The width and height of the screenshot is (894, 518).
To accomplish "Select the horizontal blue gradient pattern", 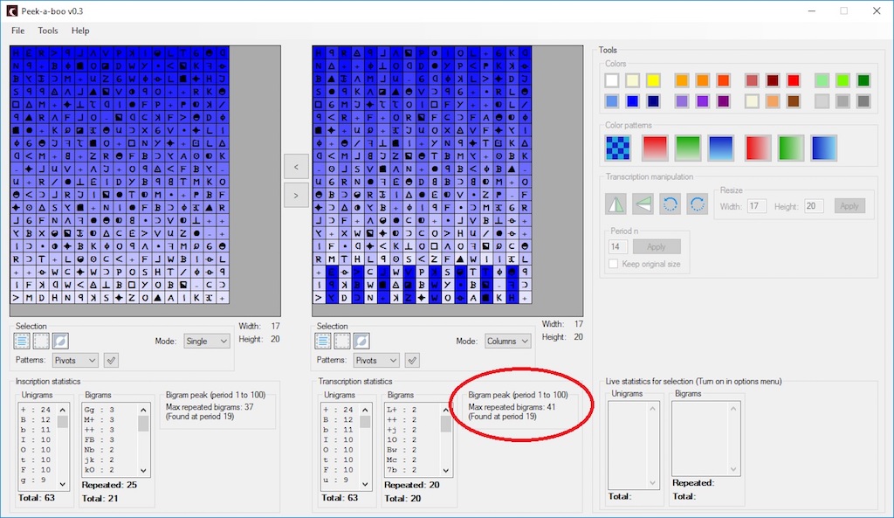I will pos(824,148).
